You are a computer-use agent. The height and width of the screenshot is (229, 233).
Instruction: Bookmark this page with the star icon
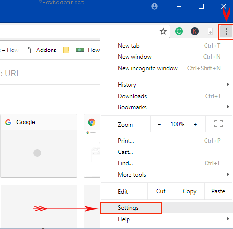point(163,31)
